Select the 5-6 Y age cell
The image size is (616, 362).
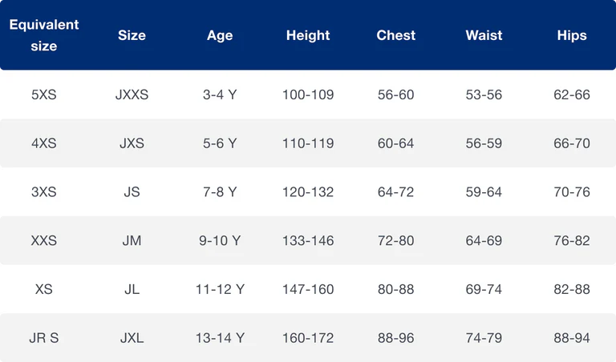(x=220, y=143)
